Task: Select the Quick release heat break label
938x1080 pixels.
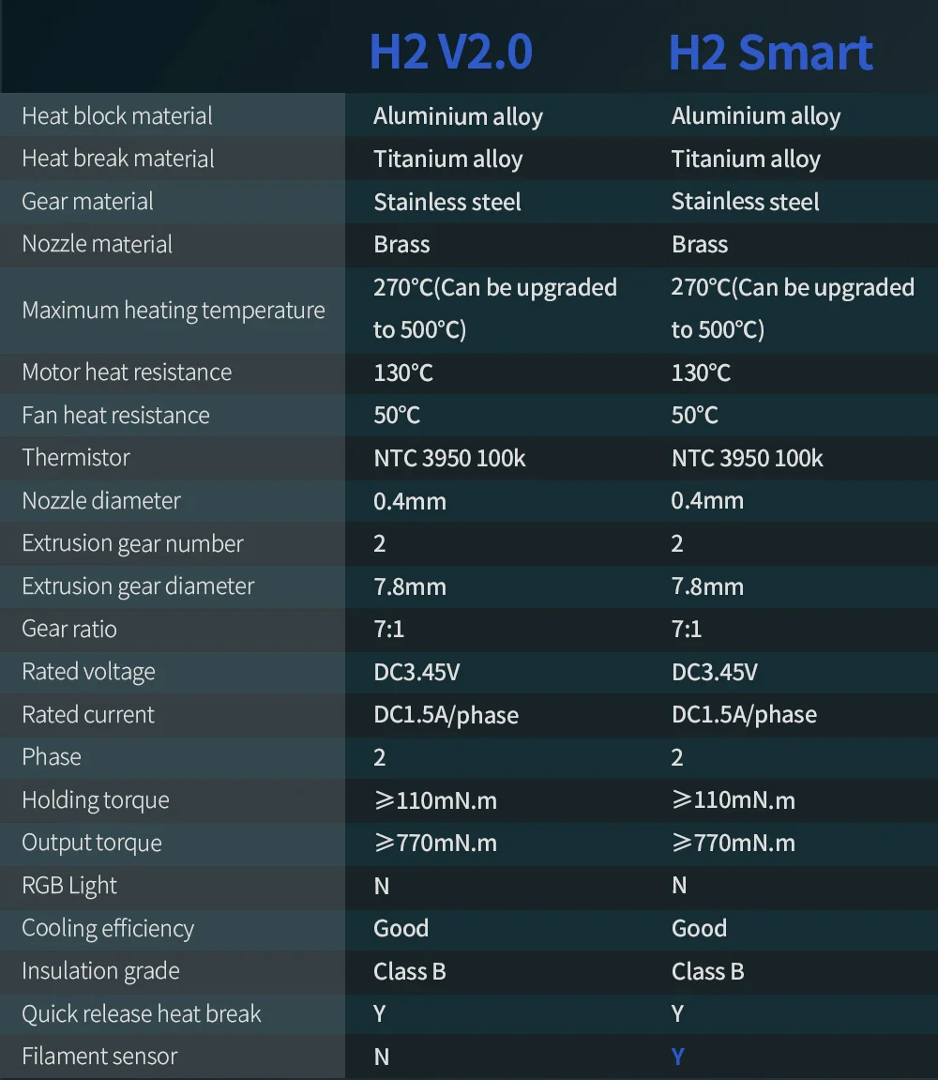Action: click(142, 1014)
